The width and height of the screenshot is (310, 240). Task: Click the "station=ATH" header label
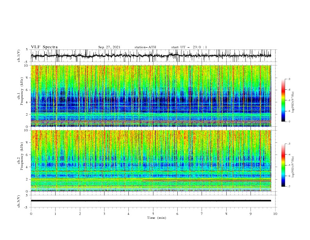pyautogui.click(x=145, y=47)
